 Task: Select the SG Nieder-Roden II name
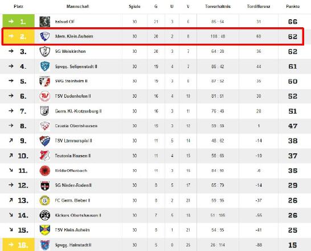[x=73, y=186]
